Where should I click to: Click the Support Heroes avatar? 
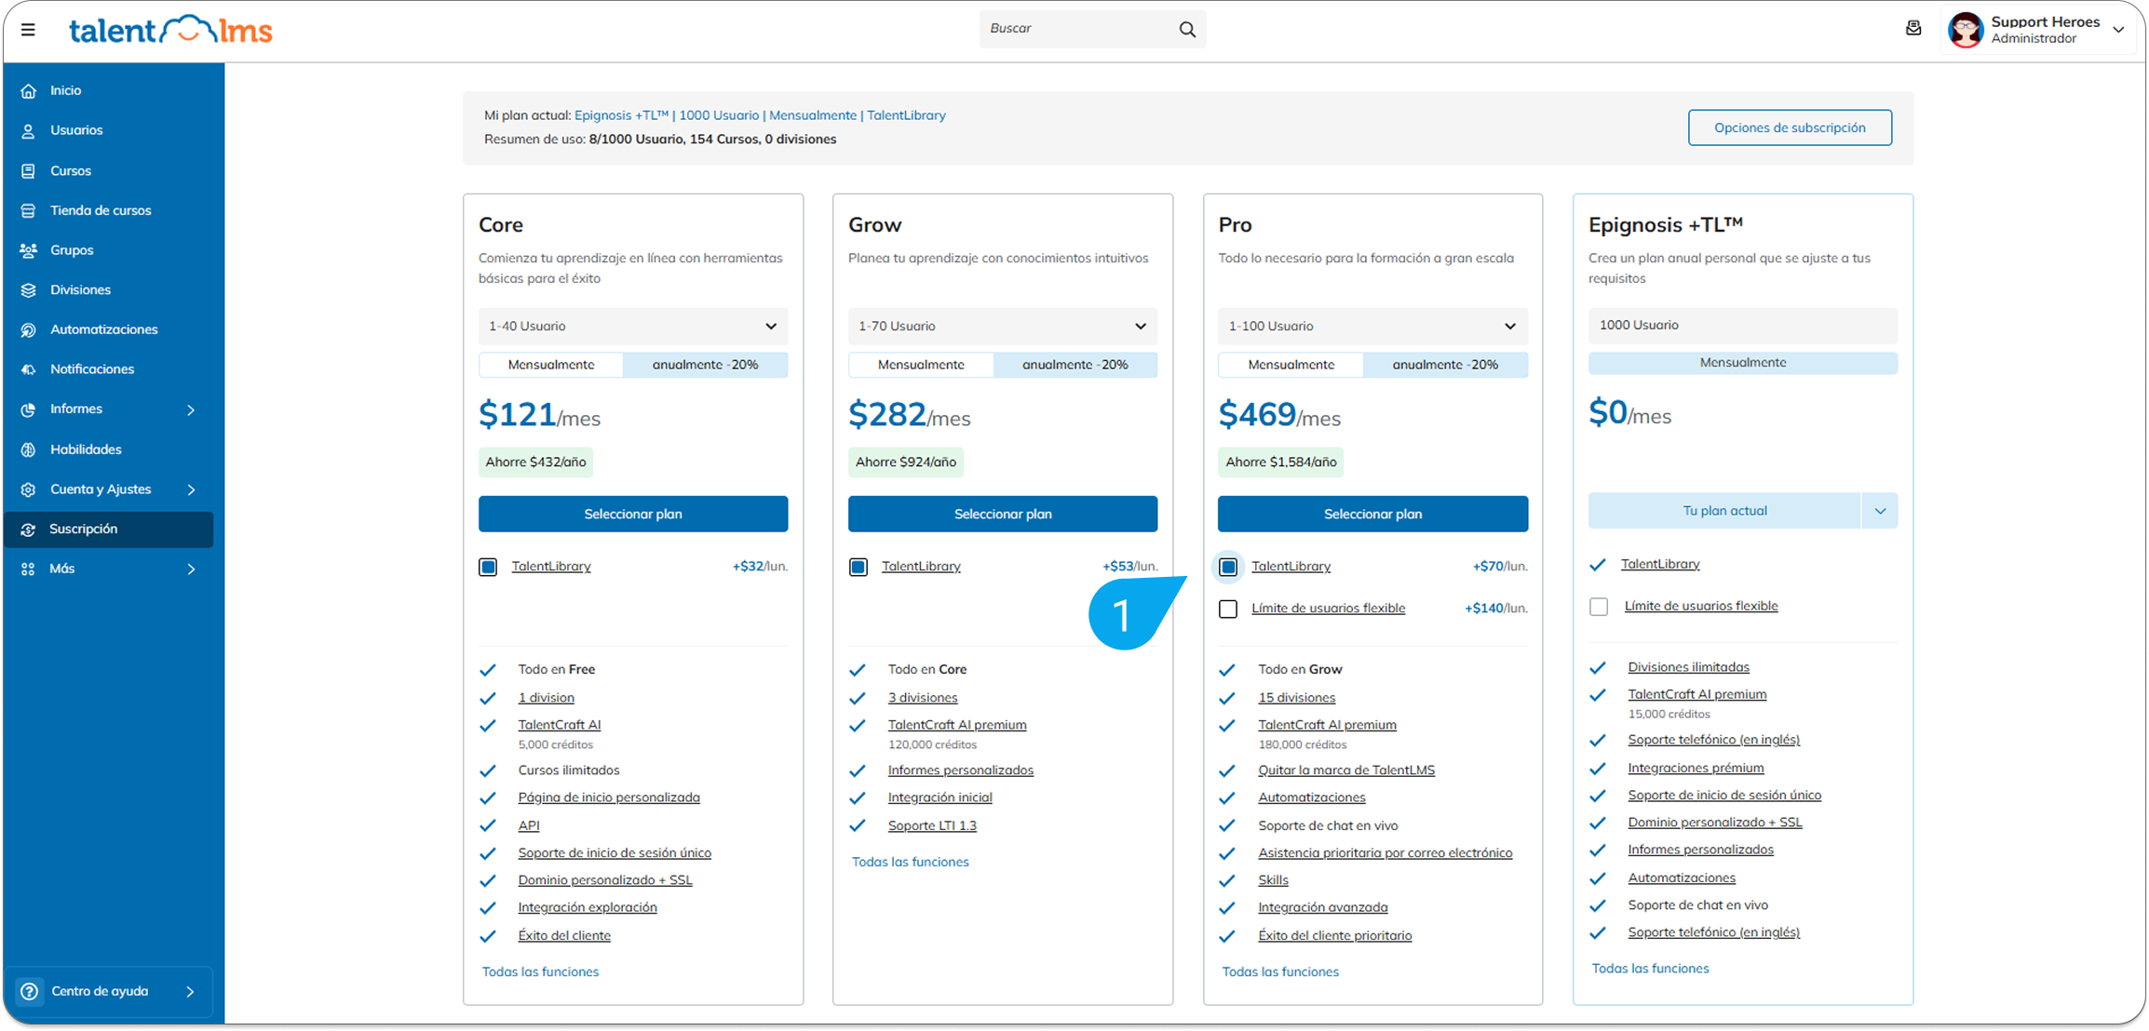point(1966,30)
